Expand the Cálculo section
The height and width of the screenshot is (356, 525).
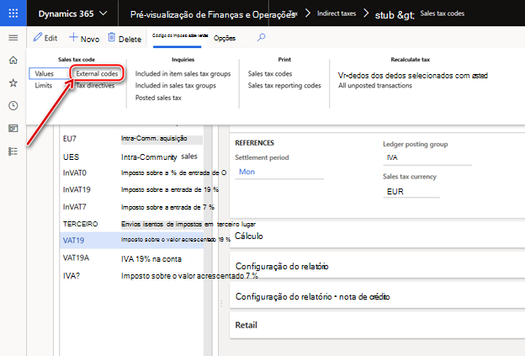[x=377, y=236]
